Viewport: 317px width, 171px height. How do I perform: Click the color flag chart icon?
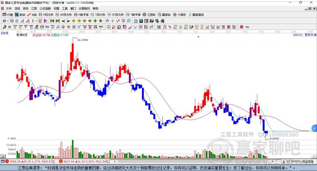click(46, 21)
